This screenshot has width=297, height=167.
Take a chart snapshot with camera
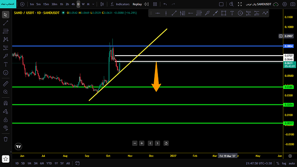tap(293, 4)
